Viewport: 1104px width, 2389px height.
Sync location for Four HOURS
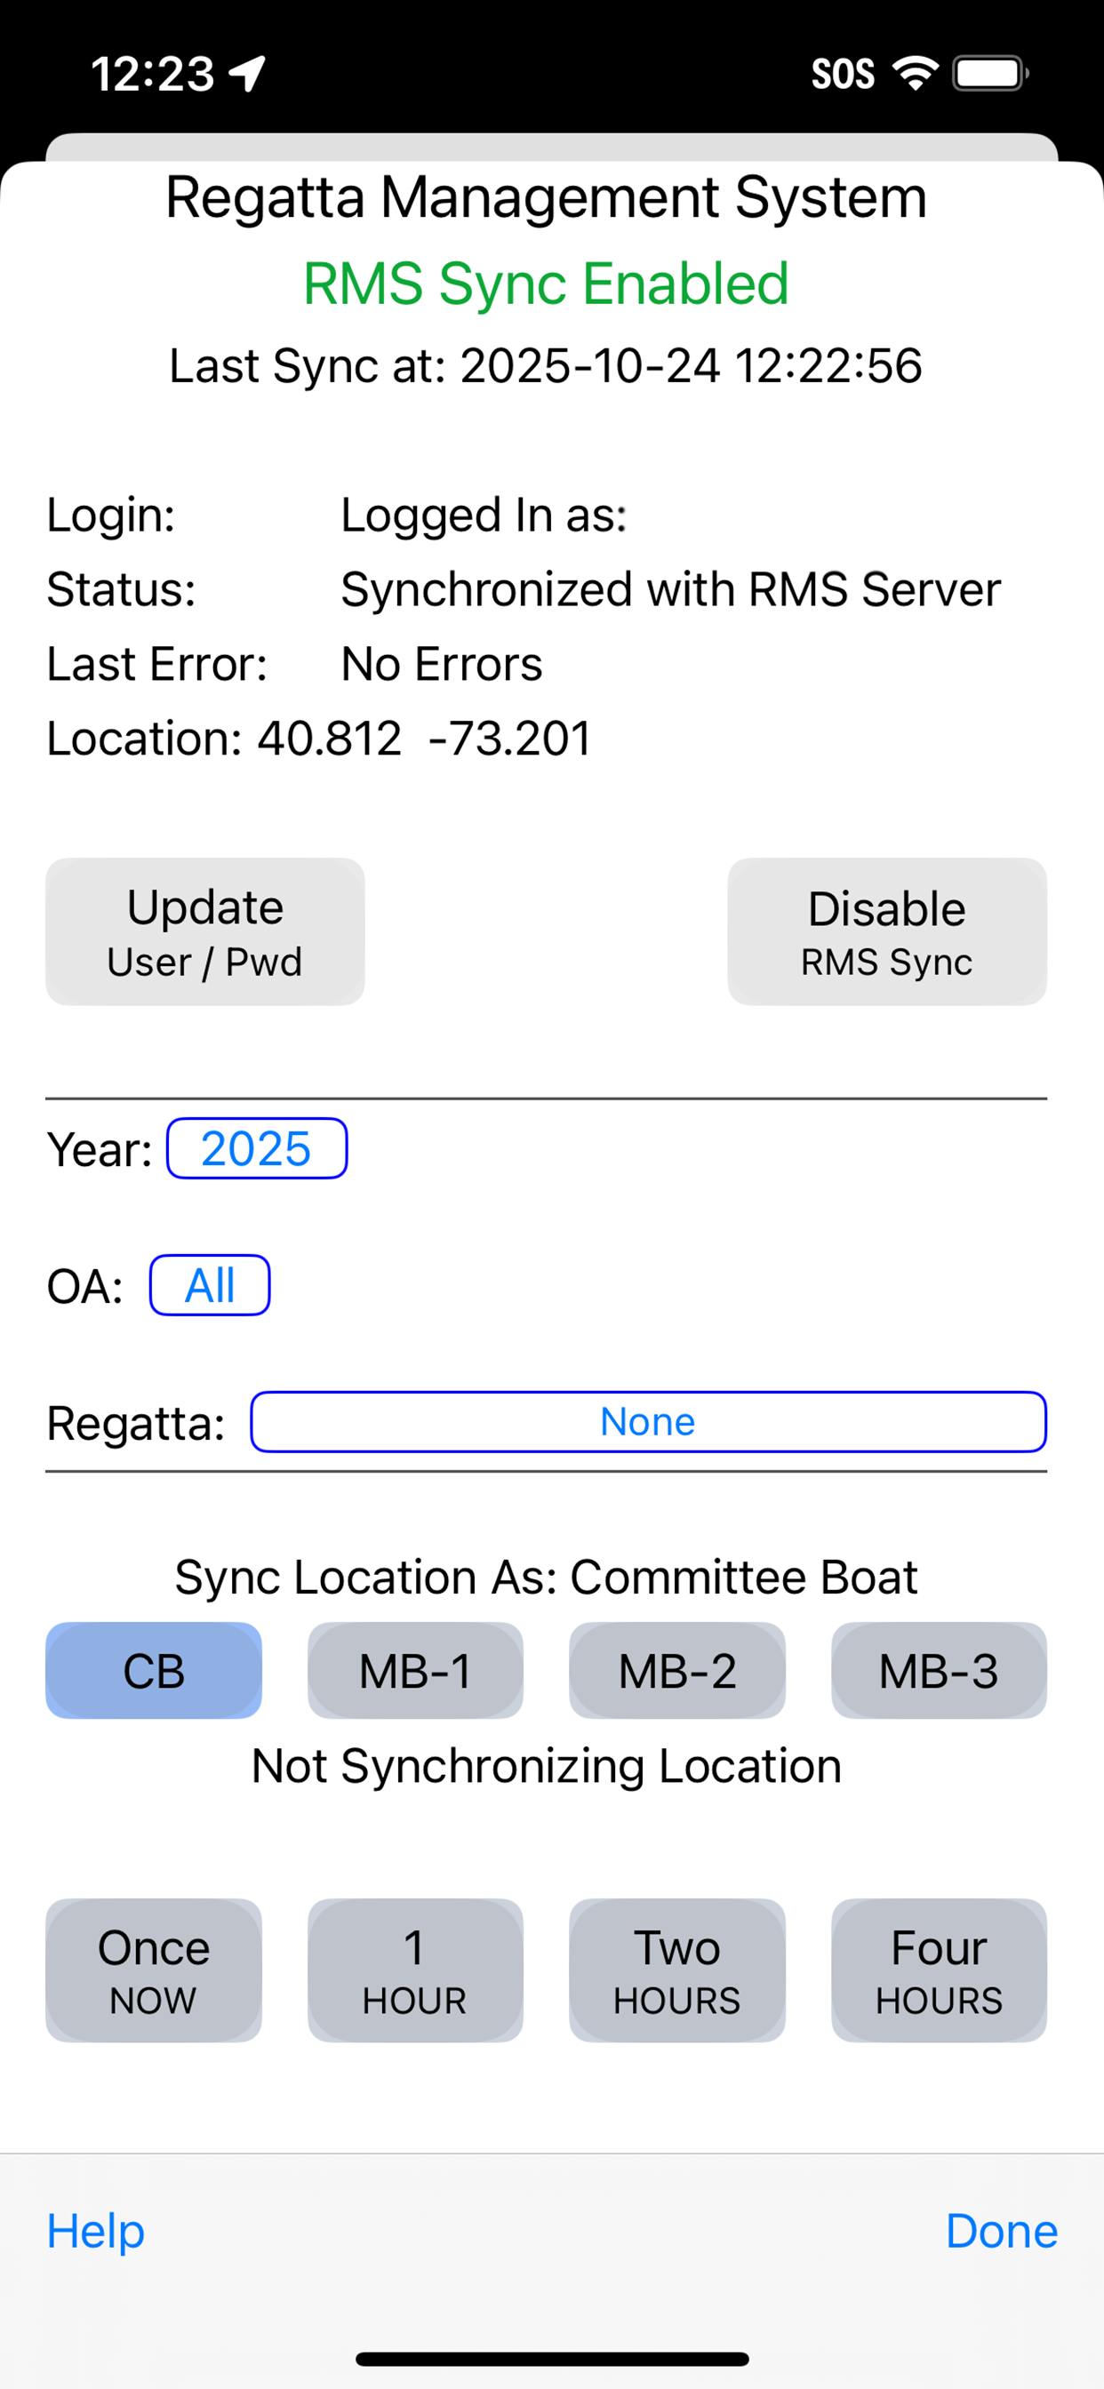(x=939, y=1970)
